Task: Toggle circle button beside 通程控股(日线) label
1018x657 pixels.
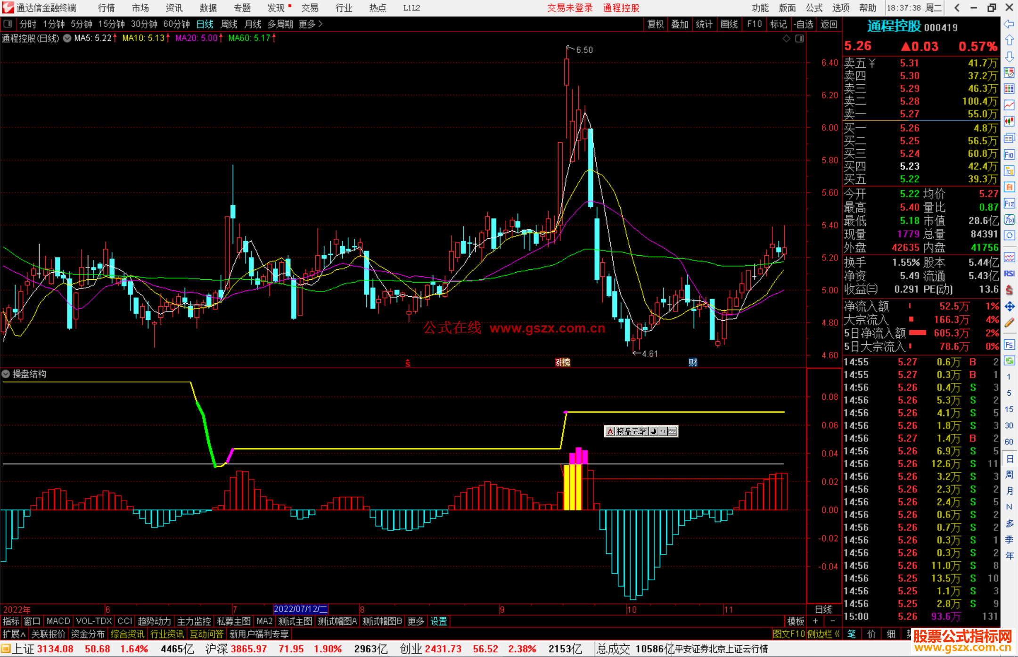Action: 67,38
